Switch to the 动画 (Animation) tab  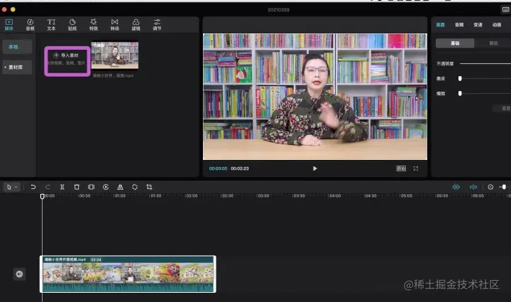point(497,25)
